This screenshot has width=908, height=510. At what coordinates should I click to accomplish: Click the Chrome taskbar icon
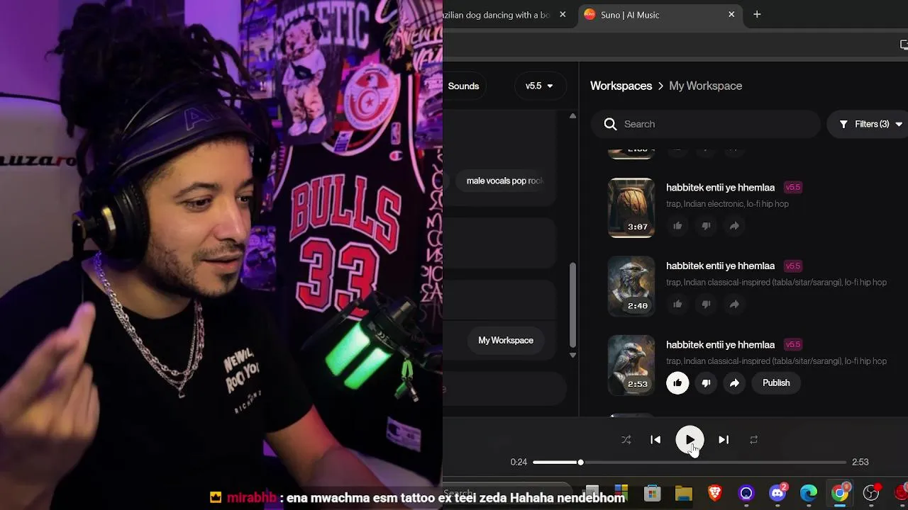840,494
